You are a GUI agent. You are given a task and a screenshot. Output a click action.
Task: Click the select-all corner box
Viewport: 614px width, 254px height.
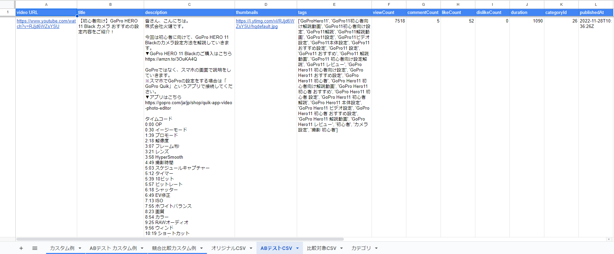coord(8,4)
